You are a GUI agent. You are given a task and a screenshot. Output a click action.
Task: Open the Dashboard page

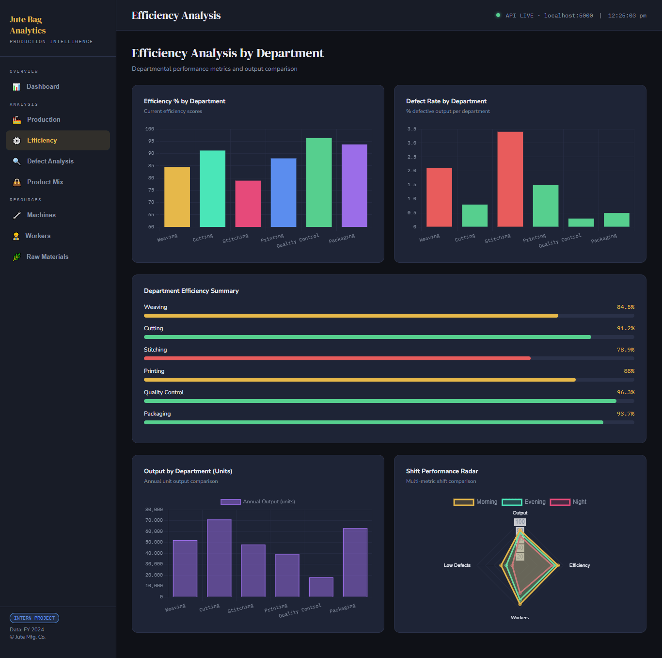[58, 87]
